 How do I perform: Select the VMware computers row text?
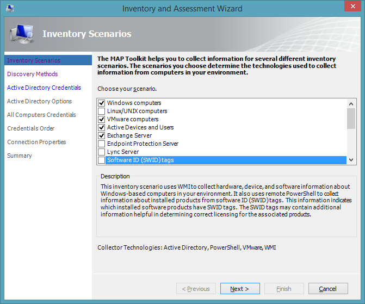coord(133,119)
